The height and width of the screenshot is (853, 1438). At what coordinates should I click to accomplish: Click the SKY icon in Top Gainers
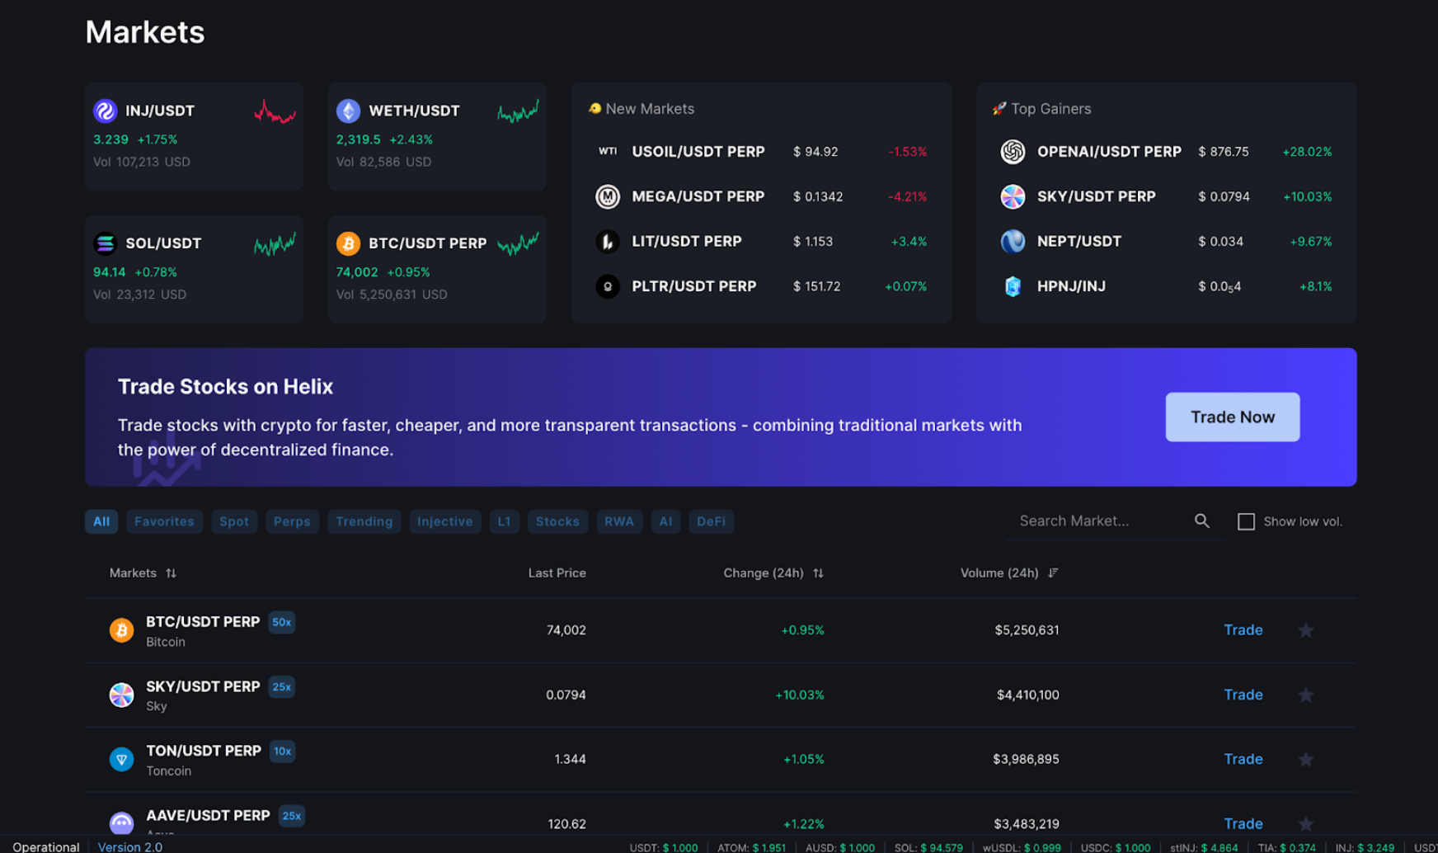pos(1013,196)
